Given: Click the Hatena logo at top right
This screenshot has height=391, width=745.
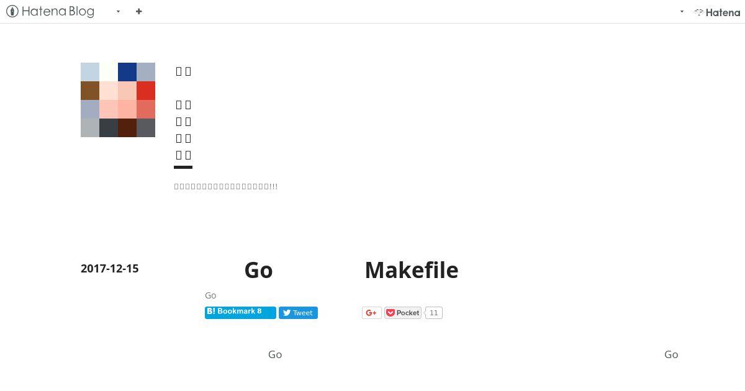Looking at the screenshot, I should (x=717, y=12).
